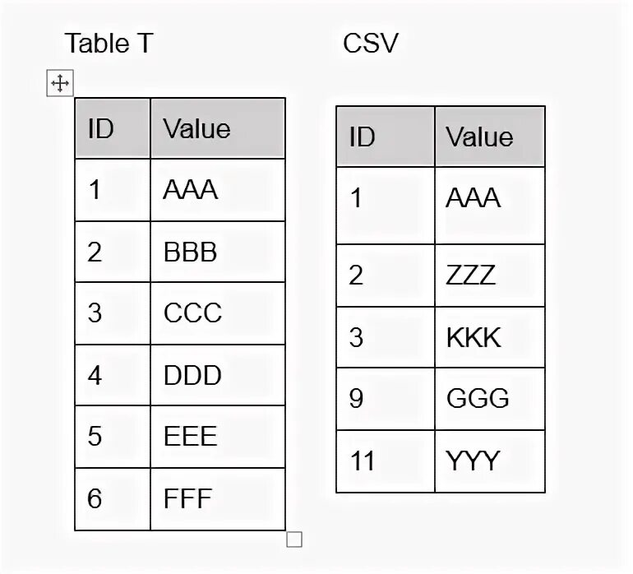Click the 'Table T' title text
The width and height of the screenshot is (633, 574).
coord(109,44)
